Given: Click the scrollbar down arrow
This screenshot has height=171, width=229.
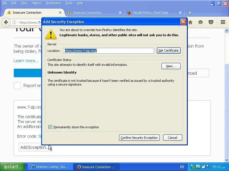Looking at the screenshot, I should [226, 160].
